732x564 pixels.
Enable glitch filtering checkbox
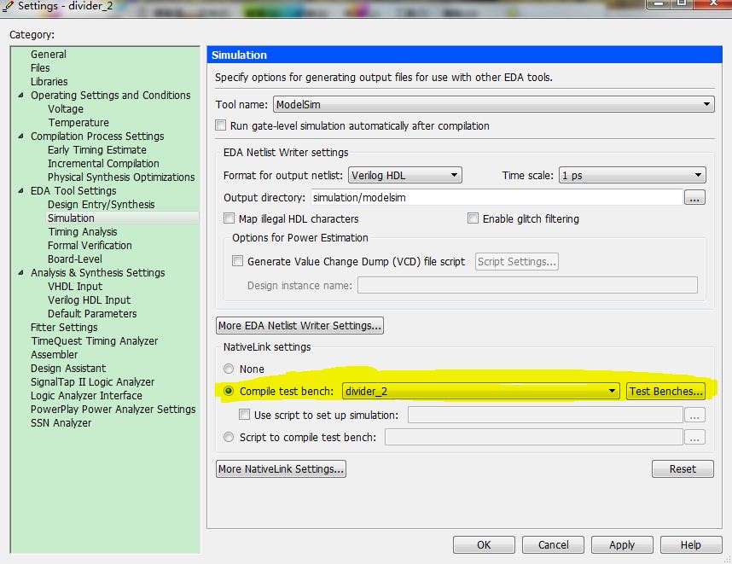(473, 218)
